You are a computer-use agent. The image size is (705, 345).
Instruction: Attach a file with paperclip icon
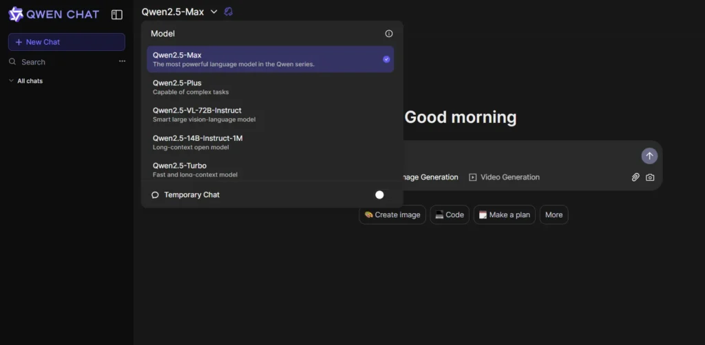635,177
